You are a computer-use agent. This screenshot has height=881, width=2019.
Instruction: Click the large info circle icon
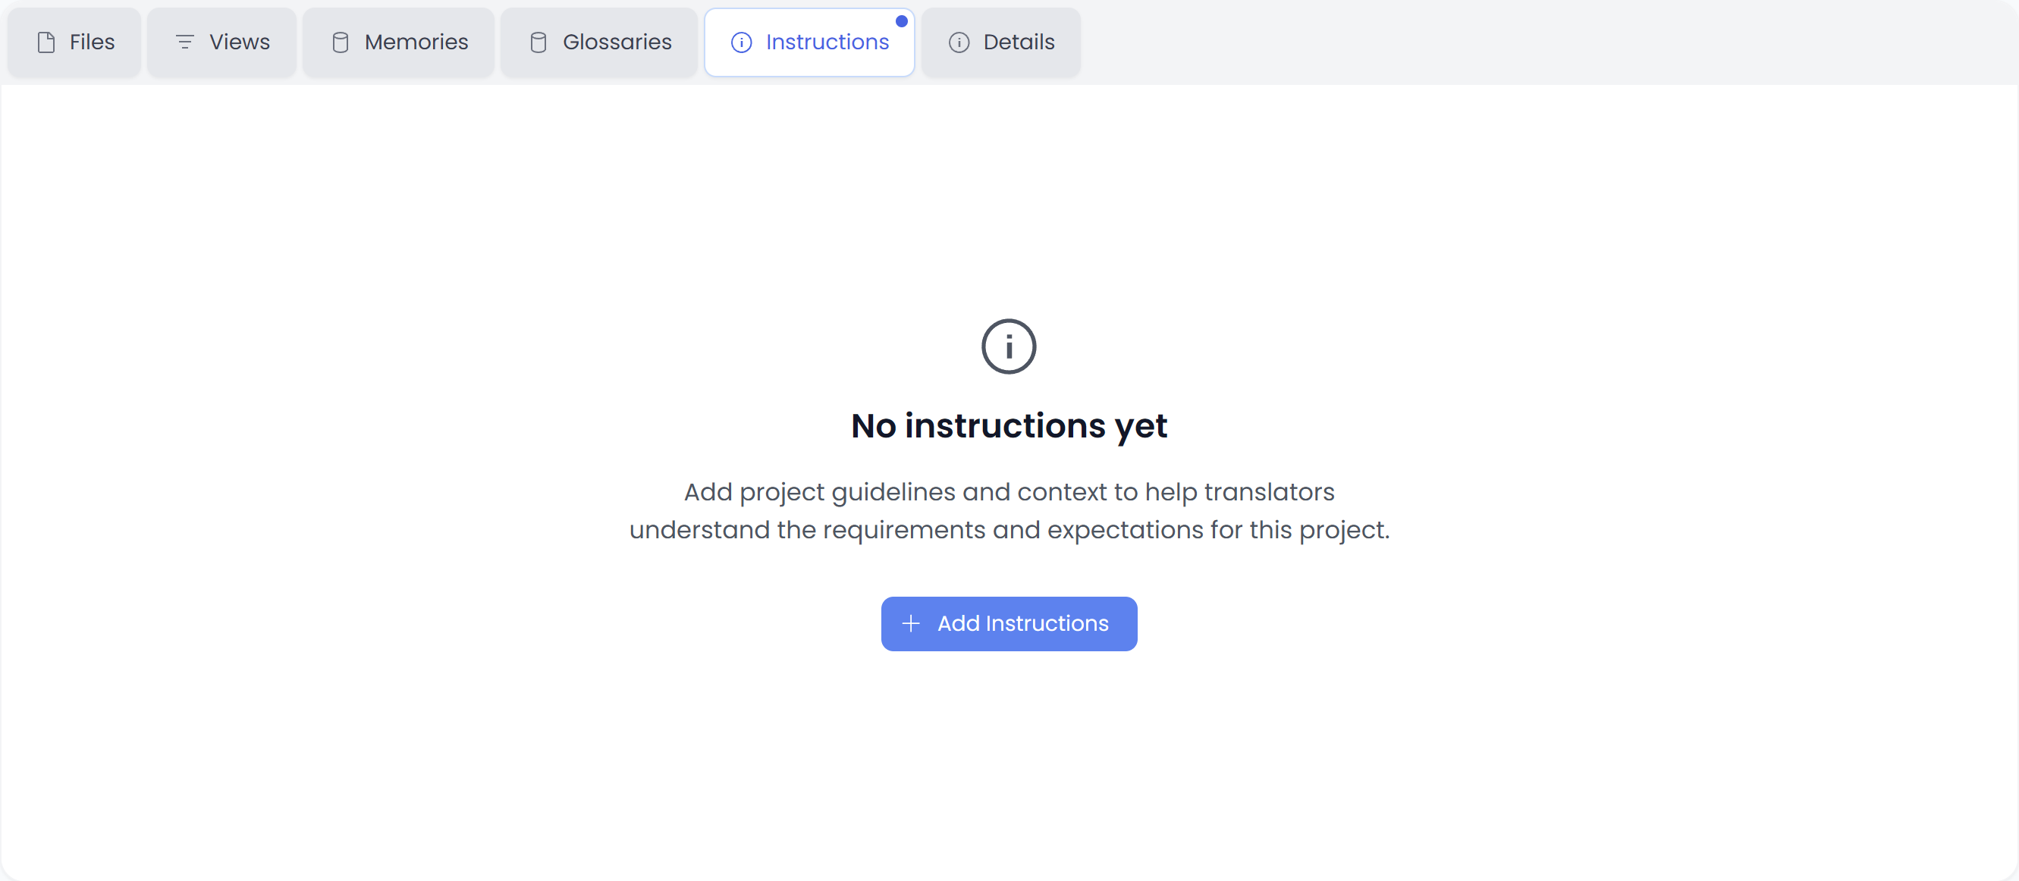pyautogui.click(x=1009, y=346)
